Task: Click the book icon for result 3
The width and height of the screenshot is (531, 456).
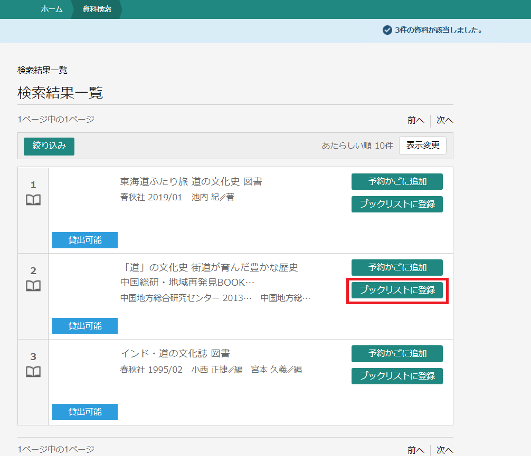Action: 33,372
